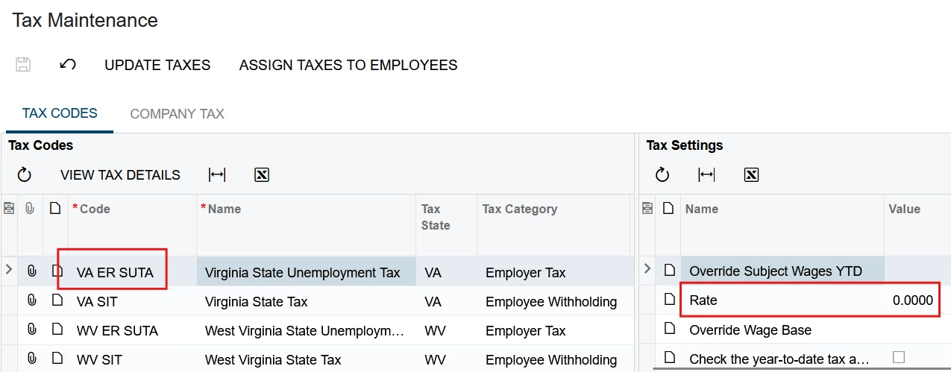Select the Tax Codes tab
Image resolution: width=951 pixels, height=372 pixels.
[60, 113]
